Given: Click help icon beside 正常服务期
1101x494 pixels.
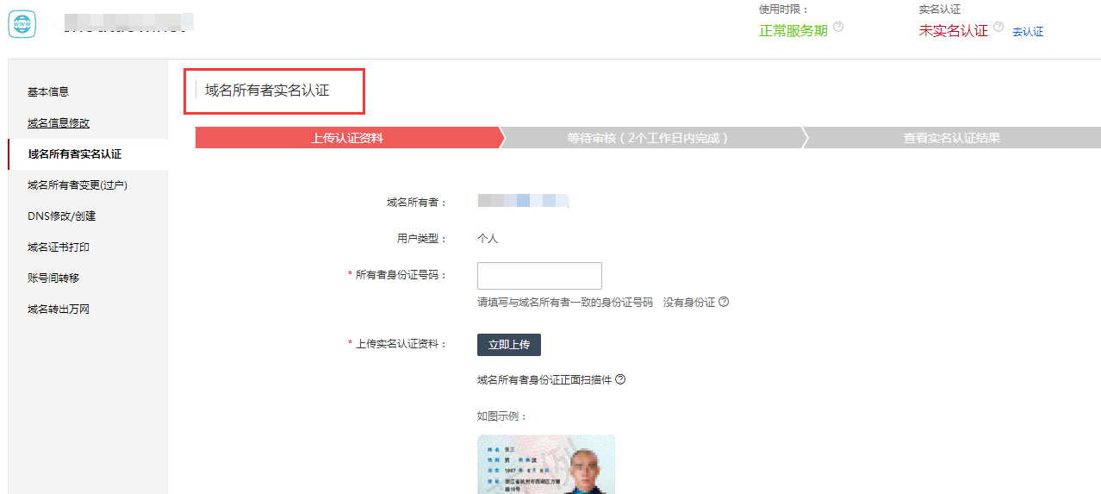Looking at the screenshot, I should [x=838, y=27].
